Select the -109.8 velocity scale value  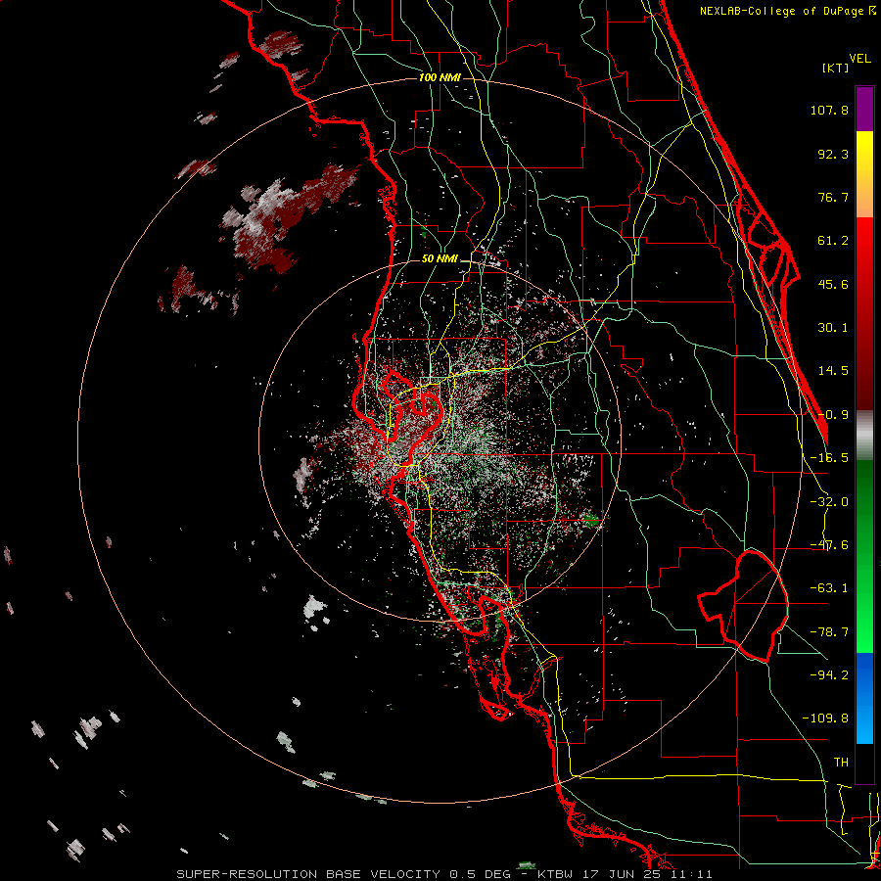[x=825, y=719]
